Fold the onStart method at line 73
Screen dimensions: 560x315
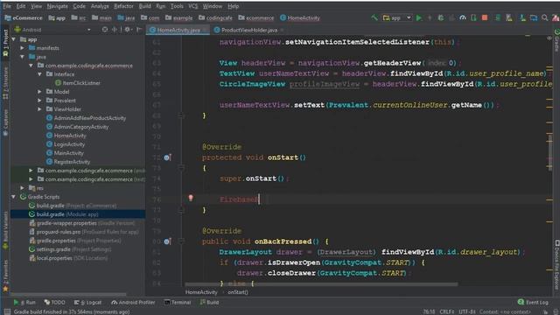point(181,168)
